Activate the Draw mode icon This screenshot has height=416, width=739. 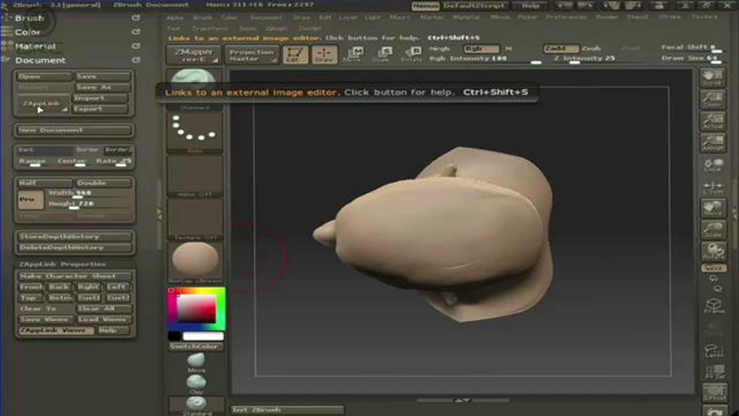(x=324, y=55)
